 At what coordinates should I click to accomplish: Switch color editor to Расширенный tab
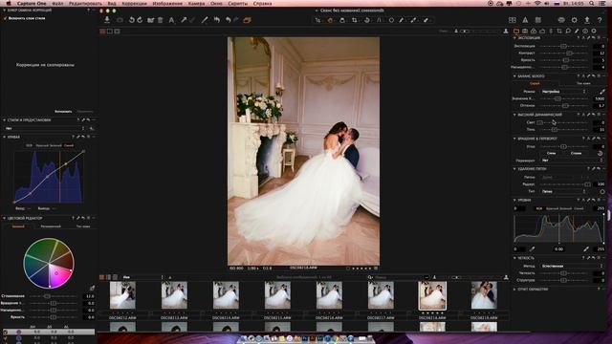click(x=51, y=226)
